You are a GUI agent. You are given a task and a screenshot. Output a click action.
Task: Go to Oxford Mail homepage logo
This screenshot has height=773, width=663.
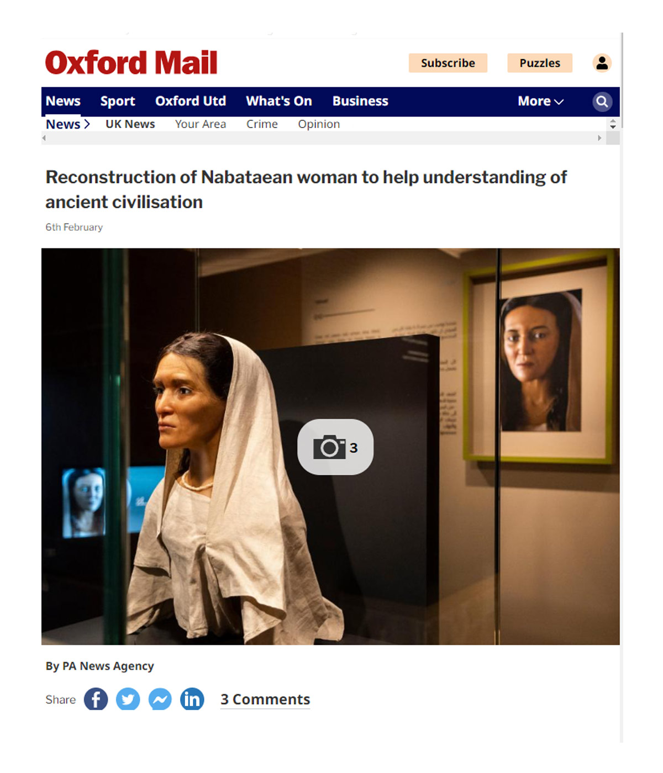[131, 62]
